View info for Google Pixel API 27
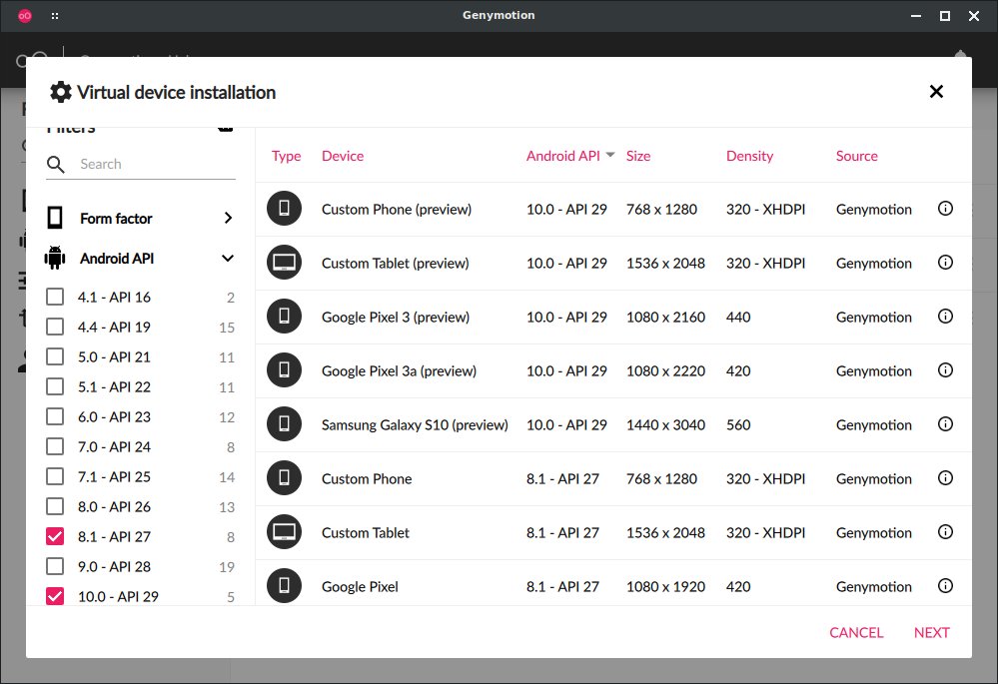The width and height of the screenshot is (998, 684). point(945,586)
